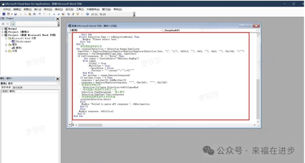Collapse Project (新建 Microsoft Word 文档) node
The height and width of the screenshot is (163, 305).
point(2,35)
